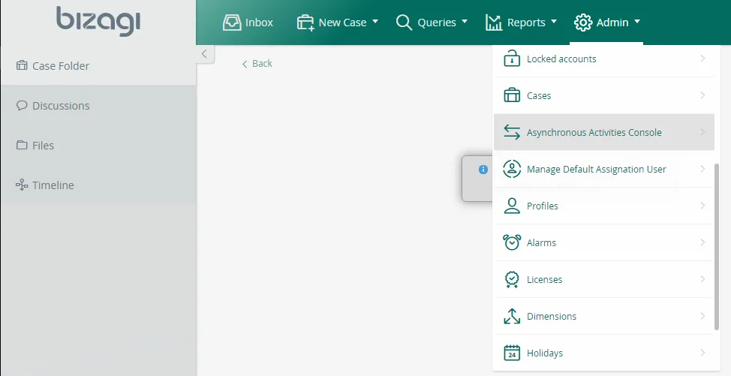Click the Admin menu label
This screenshot has width=731, height=376.
click(612, 23)
